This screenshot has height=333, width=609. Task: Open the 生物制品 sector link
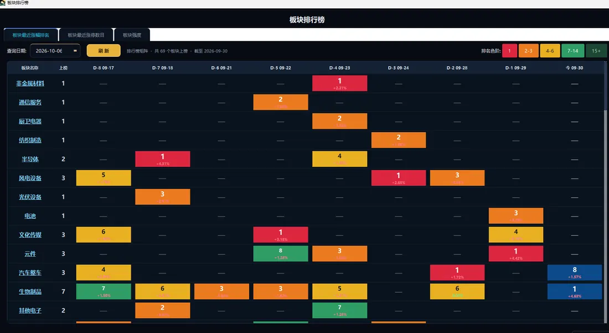30,292
